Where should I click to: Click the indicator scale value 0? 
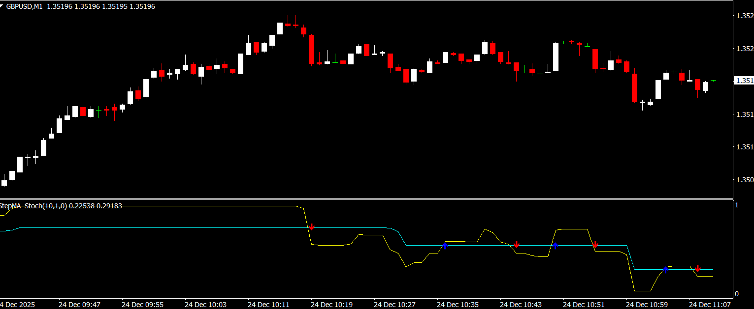tap(737, 294)
